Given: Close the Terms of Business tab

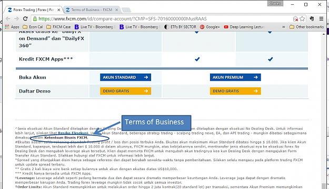Looking at the screenshot, I should (x=117, y=10).
